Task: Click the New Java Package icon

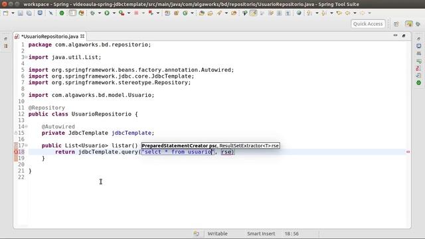Action: point(176,13)
